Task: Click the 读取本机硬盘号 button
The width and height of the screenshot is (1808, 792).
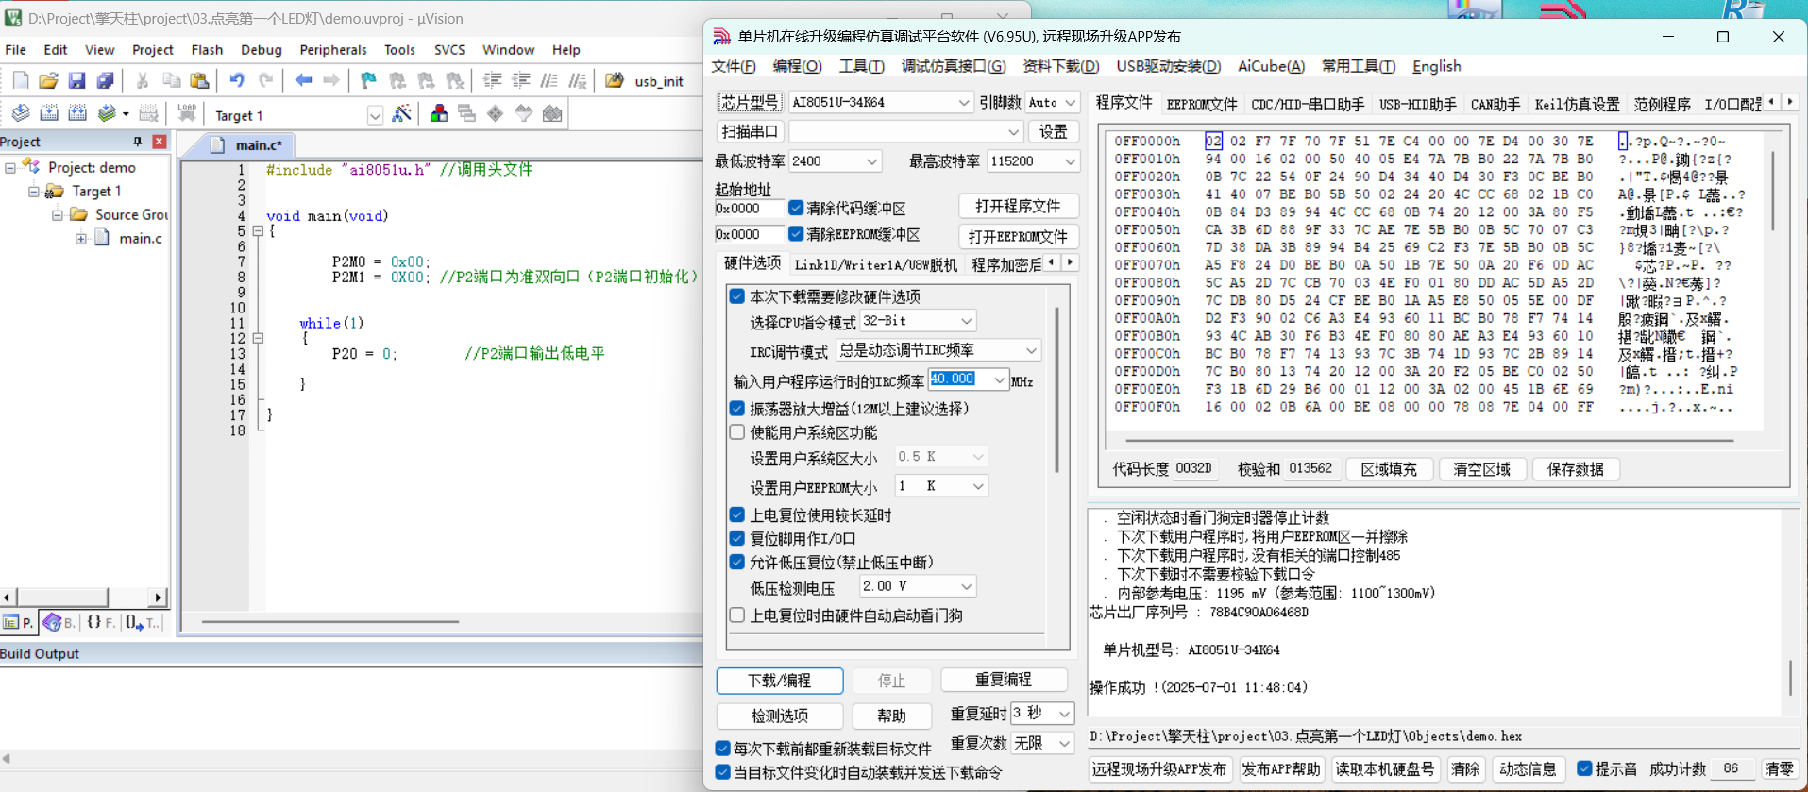Action: (1385, 768)
